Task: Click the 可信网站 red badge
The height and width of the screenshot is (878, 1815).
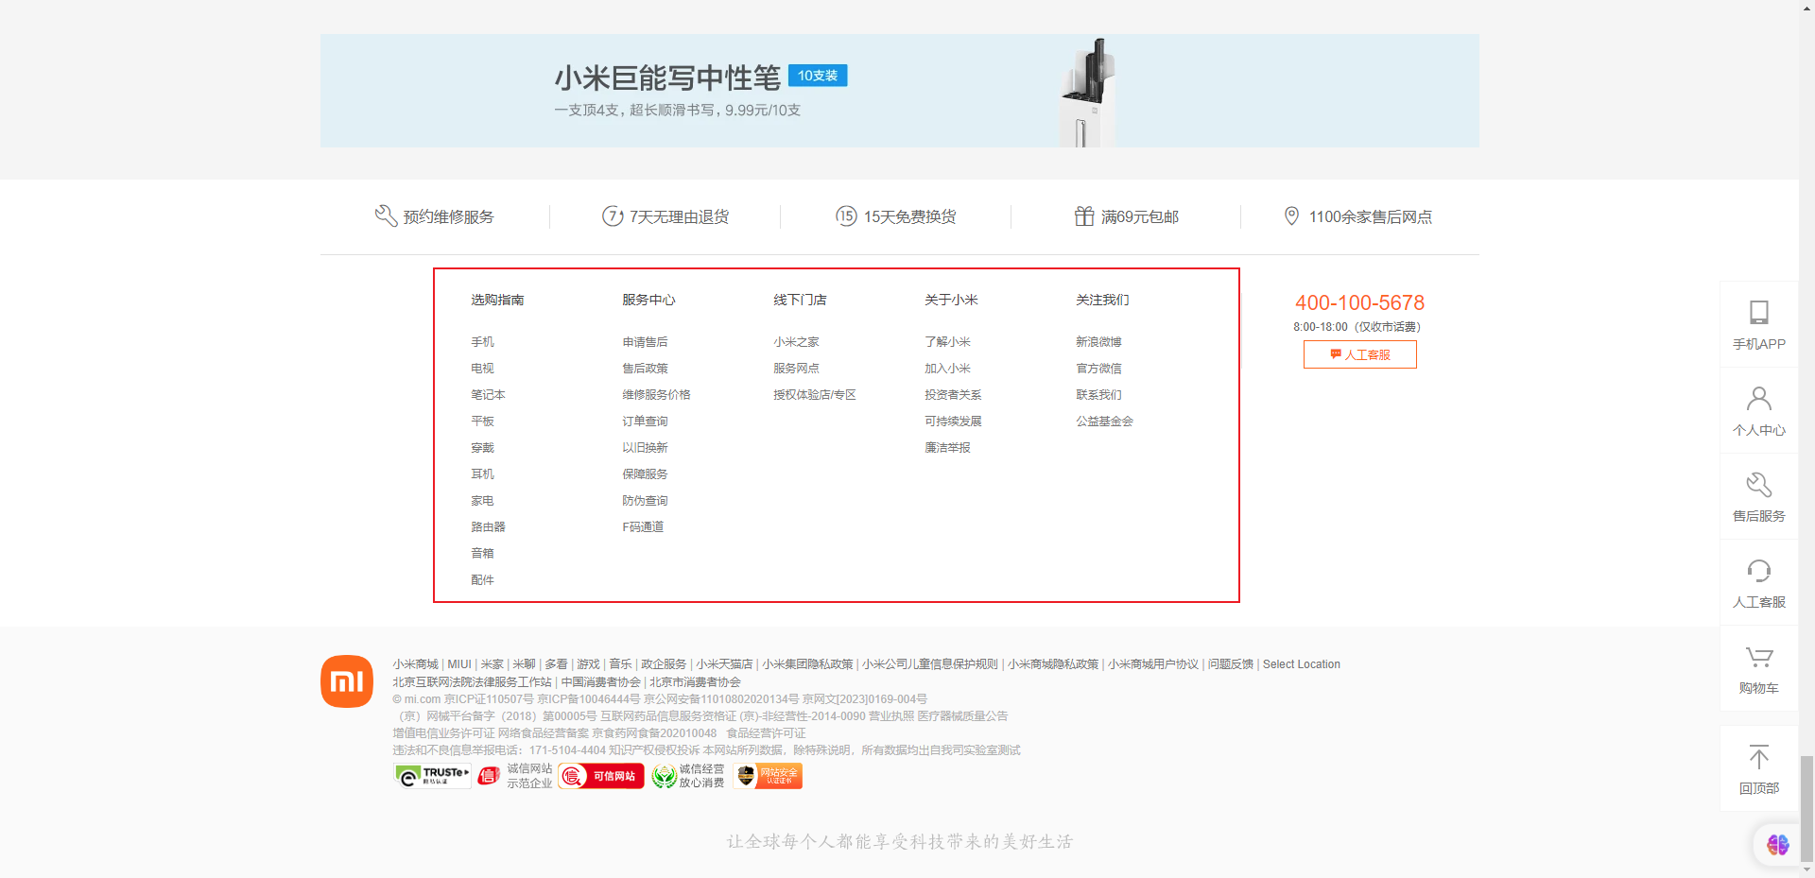Action: point(601,776)
